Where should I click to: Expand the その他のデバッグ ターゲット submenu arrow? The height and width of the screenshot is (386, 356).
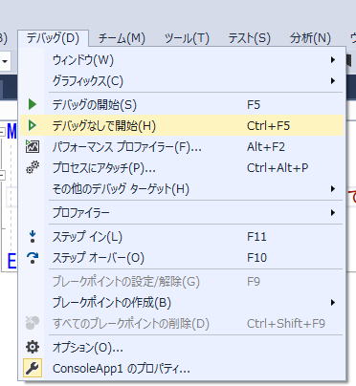(x=333, y=189)
